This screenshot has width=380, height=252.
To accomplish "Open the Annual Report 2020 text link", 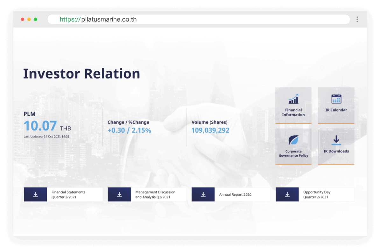I will pos(235,194).
